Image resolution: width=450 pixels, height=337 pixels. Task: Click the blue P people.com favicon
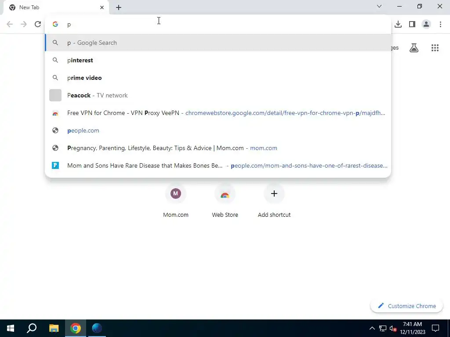pyautogui.click(x=55, y=165)
